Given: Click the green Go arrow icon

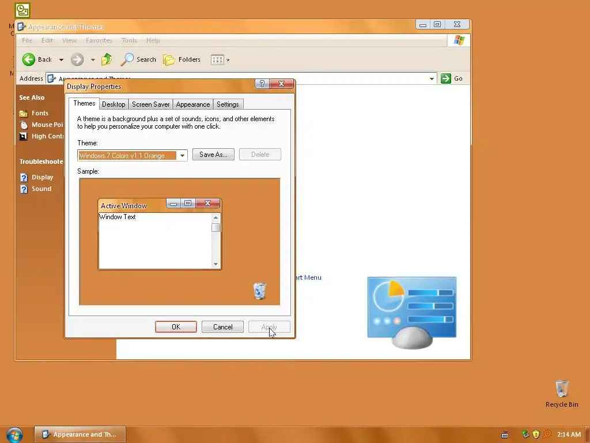Looking at the screenshot, I should (446, 78).
